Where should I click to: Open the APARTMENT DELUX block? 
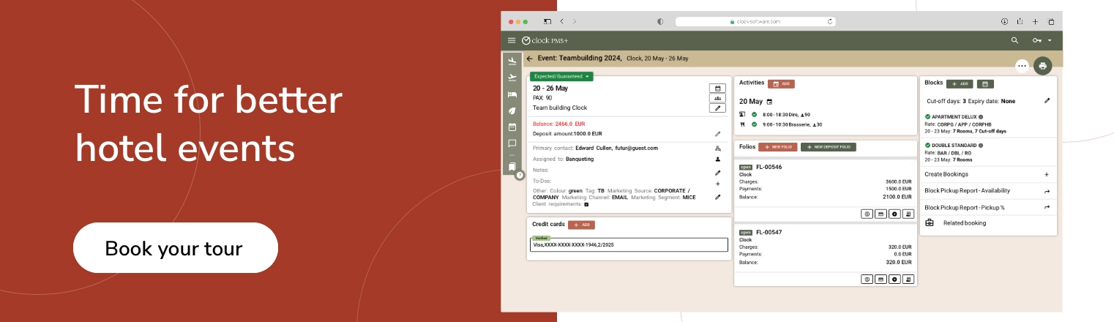point(954,116)
